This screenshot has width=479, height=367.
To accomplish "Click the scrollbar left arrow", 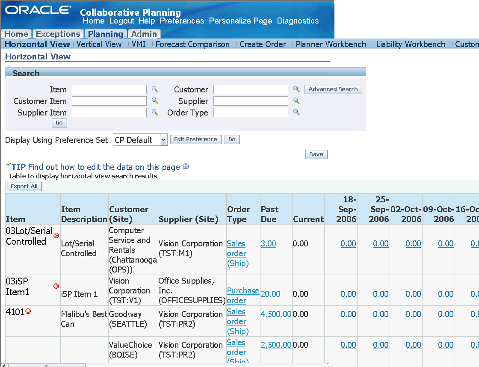I will 4,365.
